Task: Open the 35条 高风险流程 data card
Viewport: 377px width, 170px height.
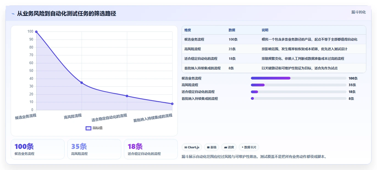Action: coord(94,149)
